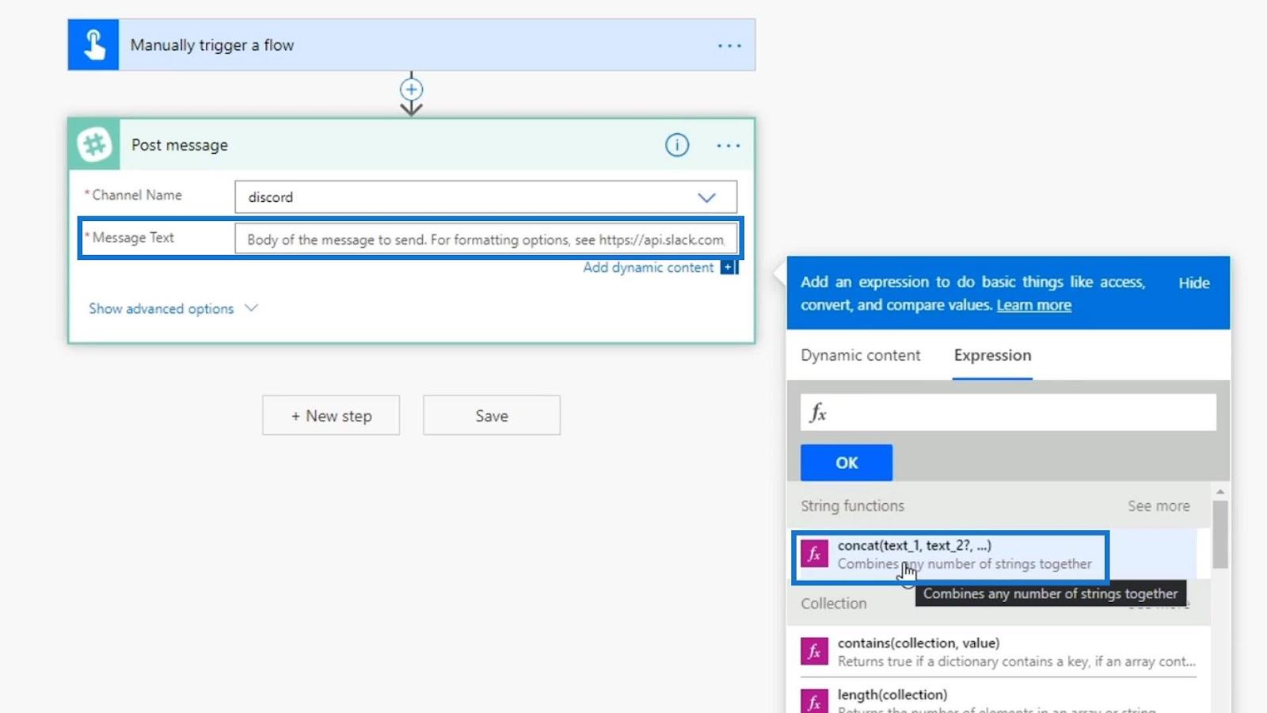Open the Channel Name dropdown
Image resolution: width=1267 pixels, height=713 pixels.
click(485, 197)
